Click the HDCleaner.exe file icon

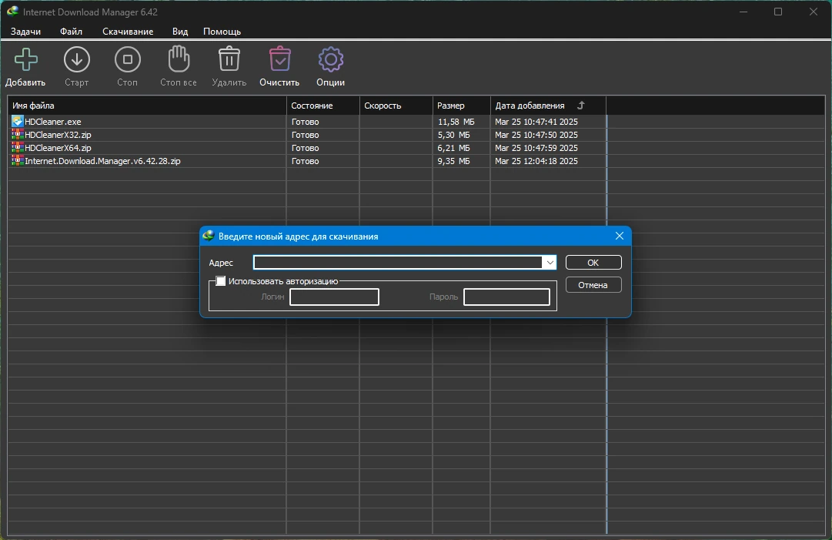(x=18, y=122)
